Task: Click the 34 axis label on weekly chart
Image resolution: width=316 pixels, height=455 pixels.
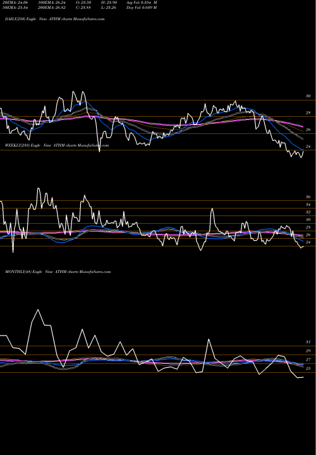Action: tap(308, 205)
